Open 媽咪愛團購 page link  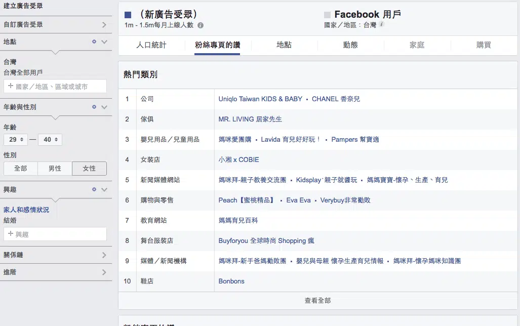pyautogui.click(x=235, y=139)
